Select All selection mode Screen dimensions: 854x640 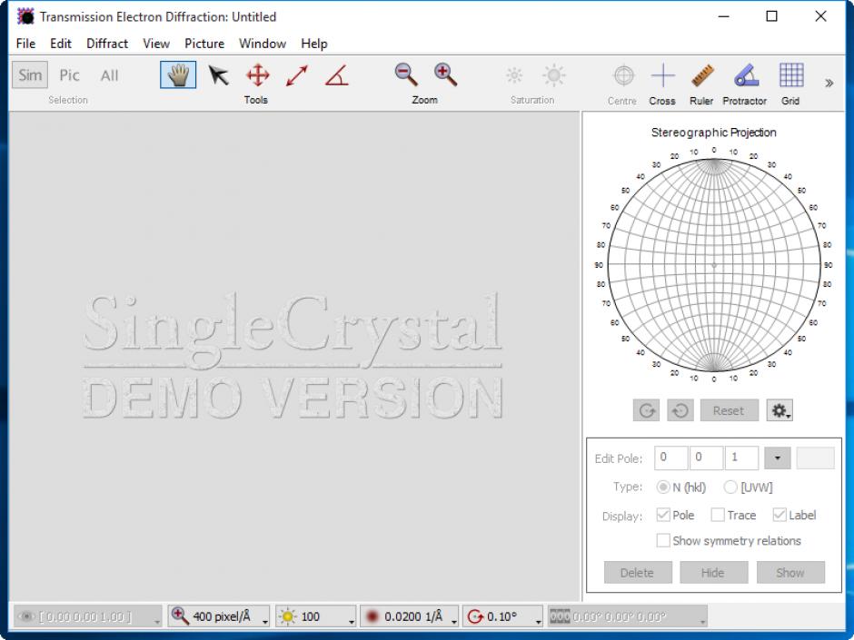(x=109, y=75)
